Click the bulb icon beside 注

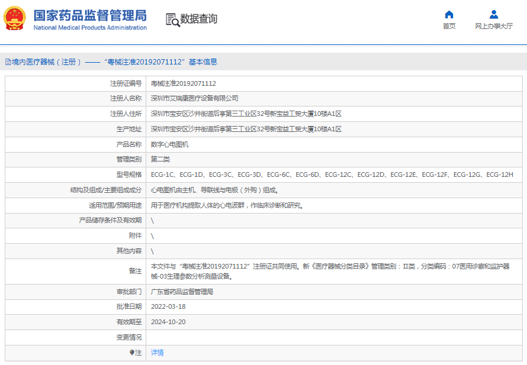(131, 352)
